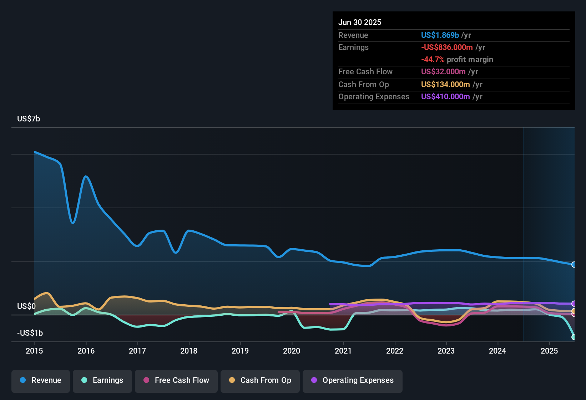
Task: Click the blue Revenue endpoint marker on the chart
Action: click(x=574, y=264)
